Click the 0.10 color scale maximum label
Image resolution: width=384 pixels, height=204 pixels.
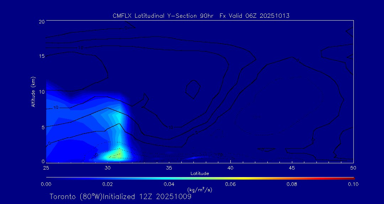coord(353,184)
